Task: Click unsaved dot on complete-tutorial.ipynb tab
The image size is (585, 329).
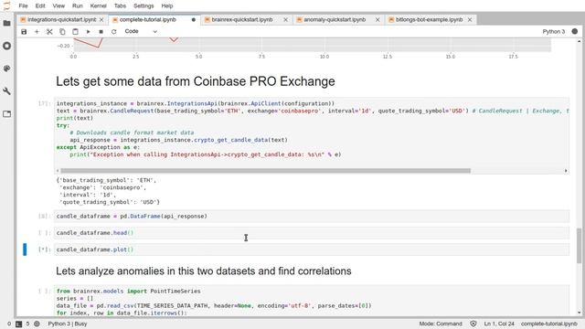Action: [193, 20]
